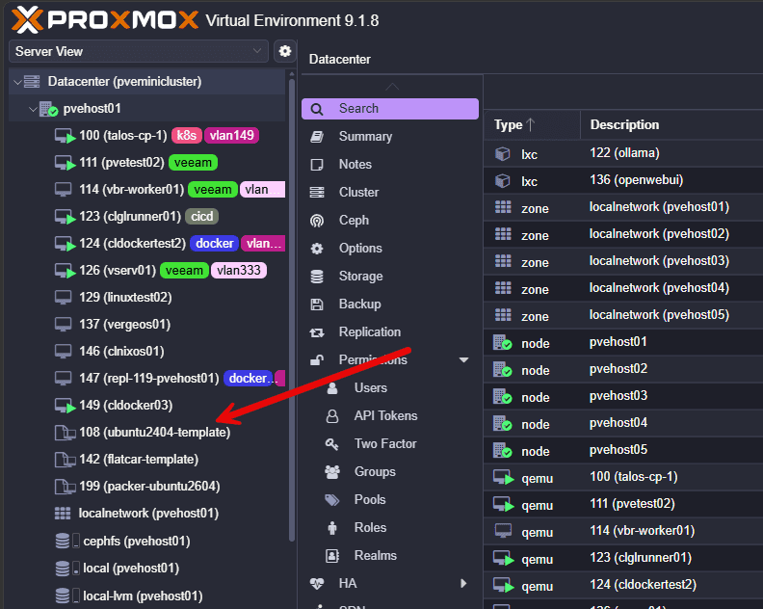
Task: Open the Notes menu item
Action: tap(390, 165)
